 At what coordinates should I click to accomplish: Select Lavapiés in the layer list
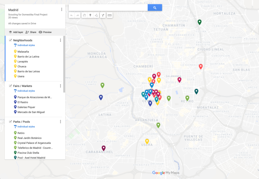coord(23,62)
